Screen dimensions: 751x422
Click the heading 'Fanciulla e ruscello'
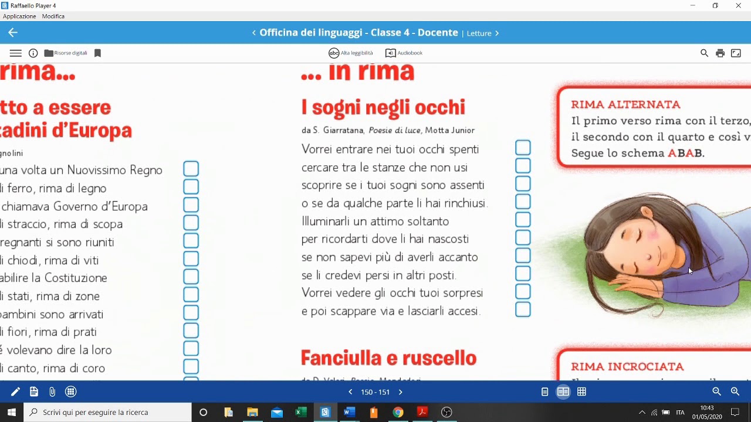pyautogui.click(x=388, y=358)
